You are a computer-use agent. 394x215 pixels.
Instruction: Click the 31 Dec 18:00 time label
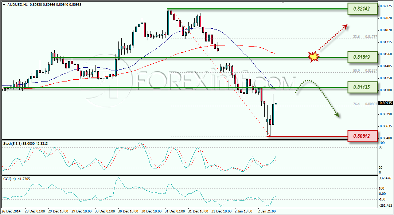222,211
